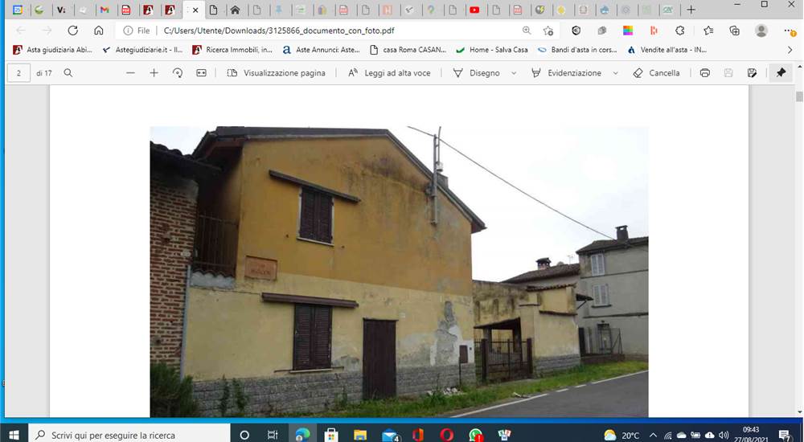Viewport: 804px width, 442px height.
Task: Expand the Evidenziazione dropdown arrow
Action: [x=615, y=73]
